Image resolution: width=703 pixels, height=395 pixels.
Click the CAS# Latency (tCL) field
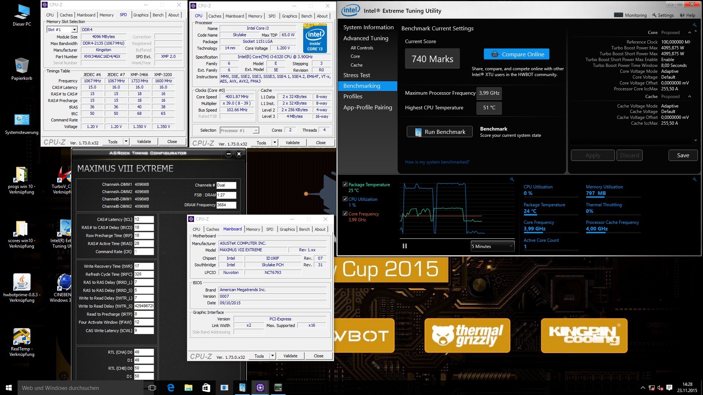coord(144,219)
